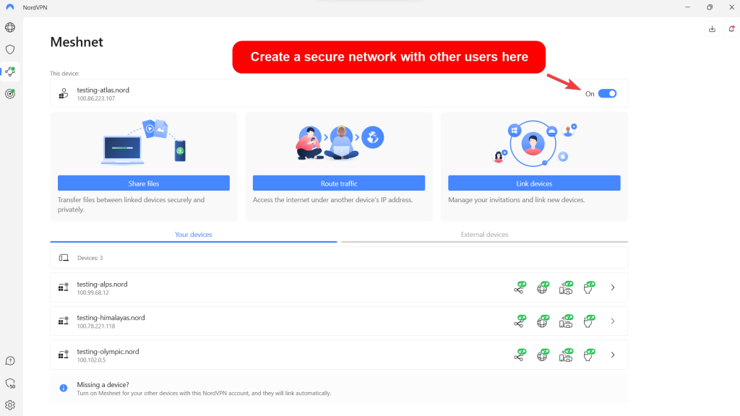Click the file sharing illustration
Image resolution: width=740 pixels, height=416 pixels.
click(x=144, y=142)
